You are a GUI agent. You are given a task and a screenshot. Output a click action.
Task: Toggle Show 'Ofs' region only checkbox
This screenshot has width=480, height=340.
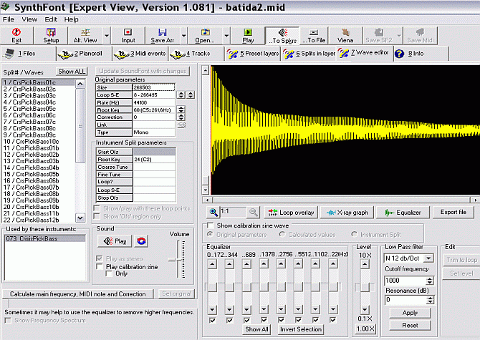(97, 216)
